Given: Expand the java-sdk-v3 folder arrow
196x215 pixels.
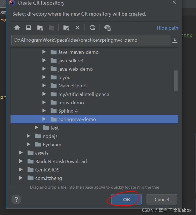Looking at the screenshot, I should 44,60.
